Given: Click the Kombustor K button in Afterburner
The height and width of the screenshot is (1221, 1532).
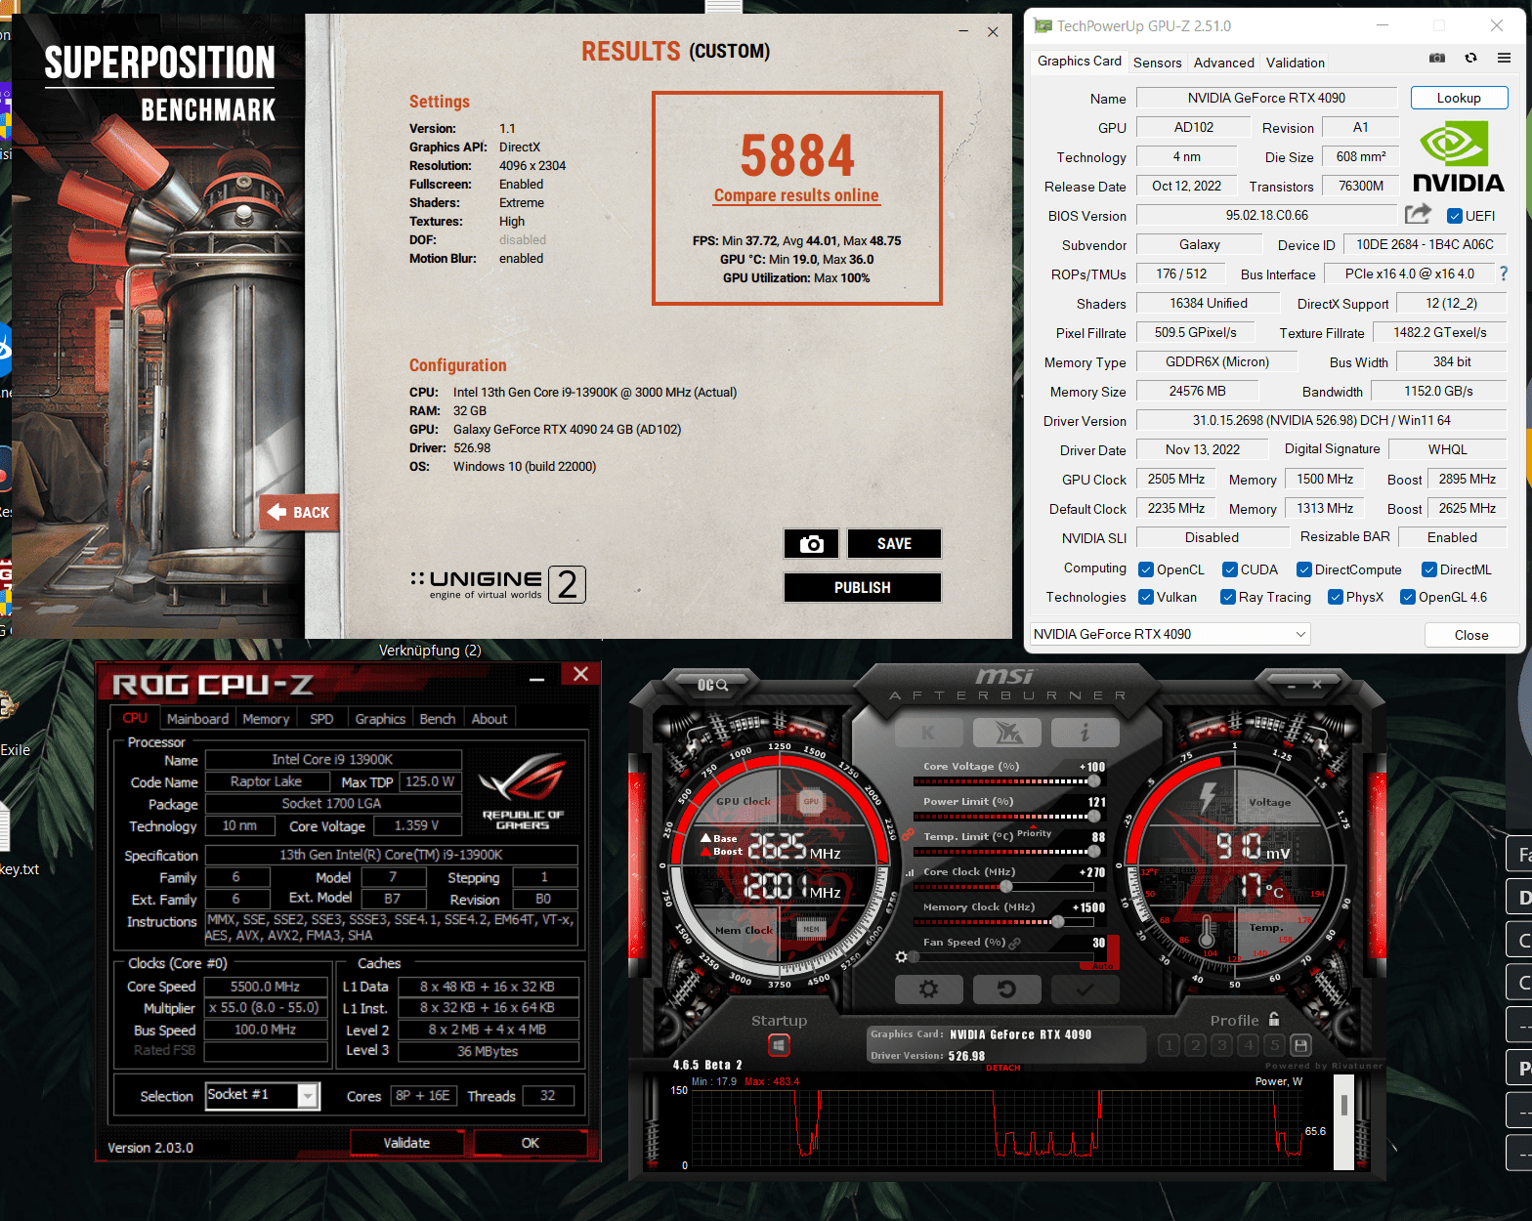Looking at the screenshot, I should click(928, 732).
